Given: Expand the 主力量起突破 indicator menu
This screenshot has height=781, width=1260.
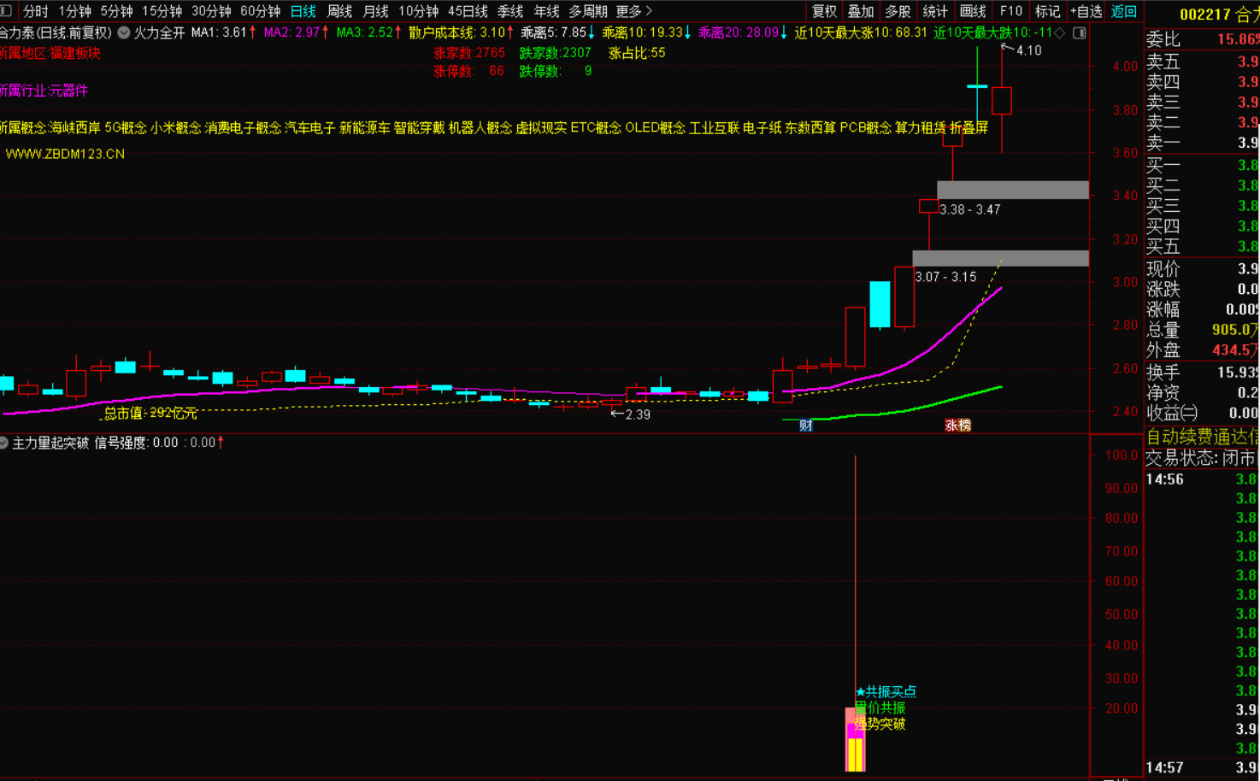Looking at the screenshot, I should [4, 443].
